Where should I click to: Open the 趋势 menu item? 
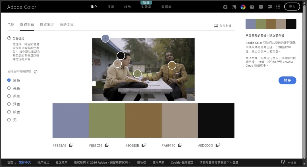127,7
